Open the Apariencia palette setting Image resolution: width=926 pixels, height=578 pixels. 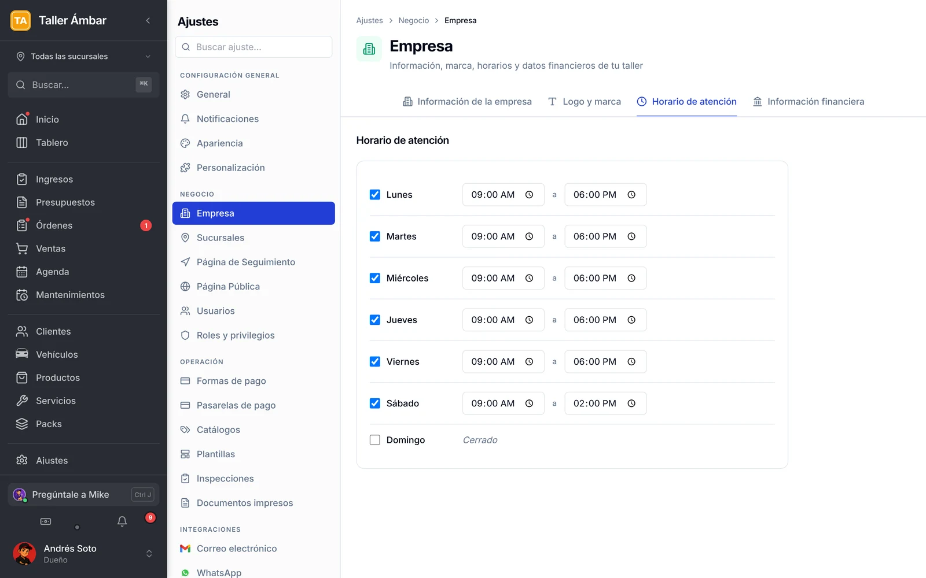click(253, 143)
